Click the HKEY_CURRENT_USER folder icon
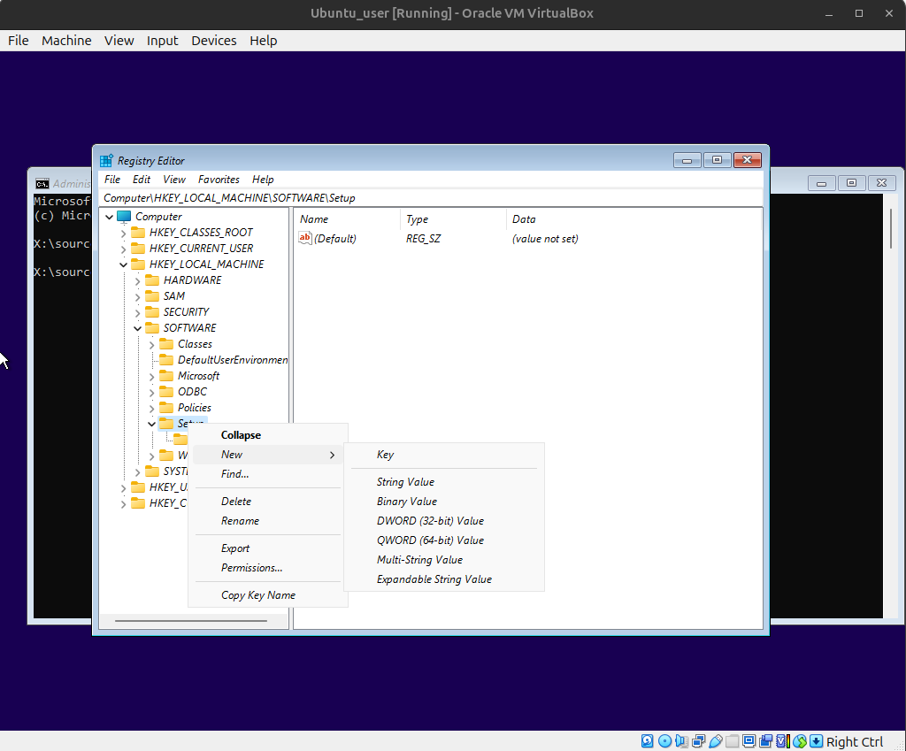The width and height of the screenshot is (906, 751). [x=138, y=249]
